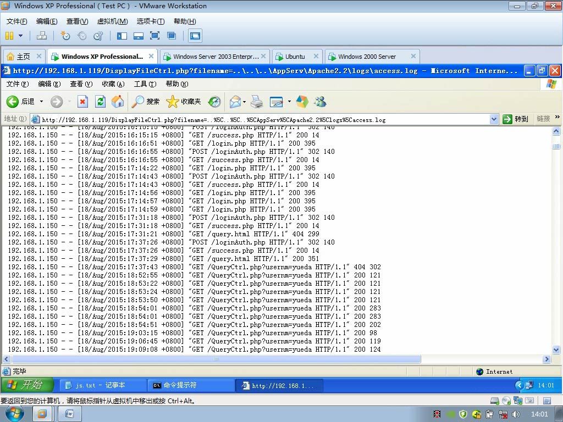Open Internet Explorer 查看(V) menu

[x=81, y=84]
